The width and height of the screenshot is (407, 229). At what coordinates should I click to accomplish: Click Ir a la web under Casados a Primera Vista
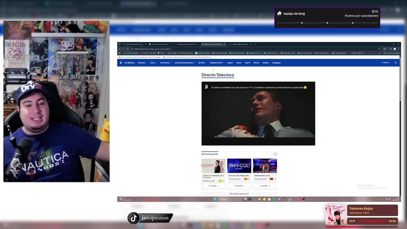coord(213,186)
